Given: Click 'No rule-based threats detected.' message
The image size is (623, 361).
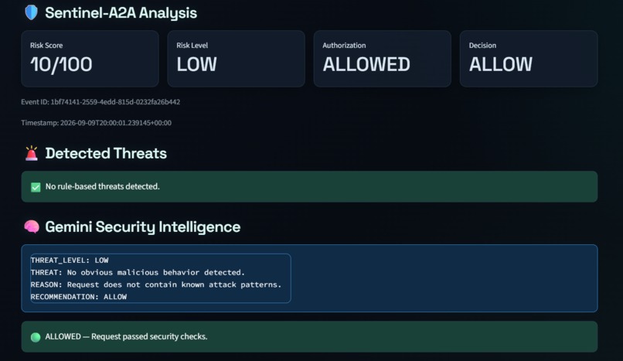Looking at the screenshot, I should tap(103, 186).
